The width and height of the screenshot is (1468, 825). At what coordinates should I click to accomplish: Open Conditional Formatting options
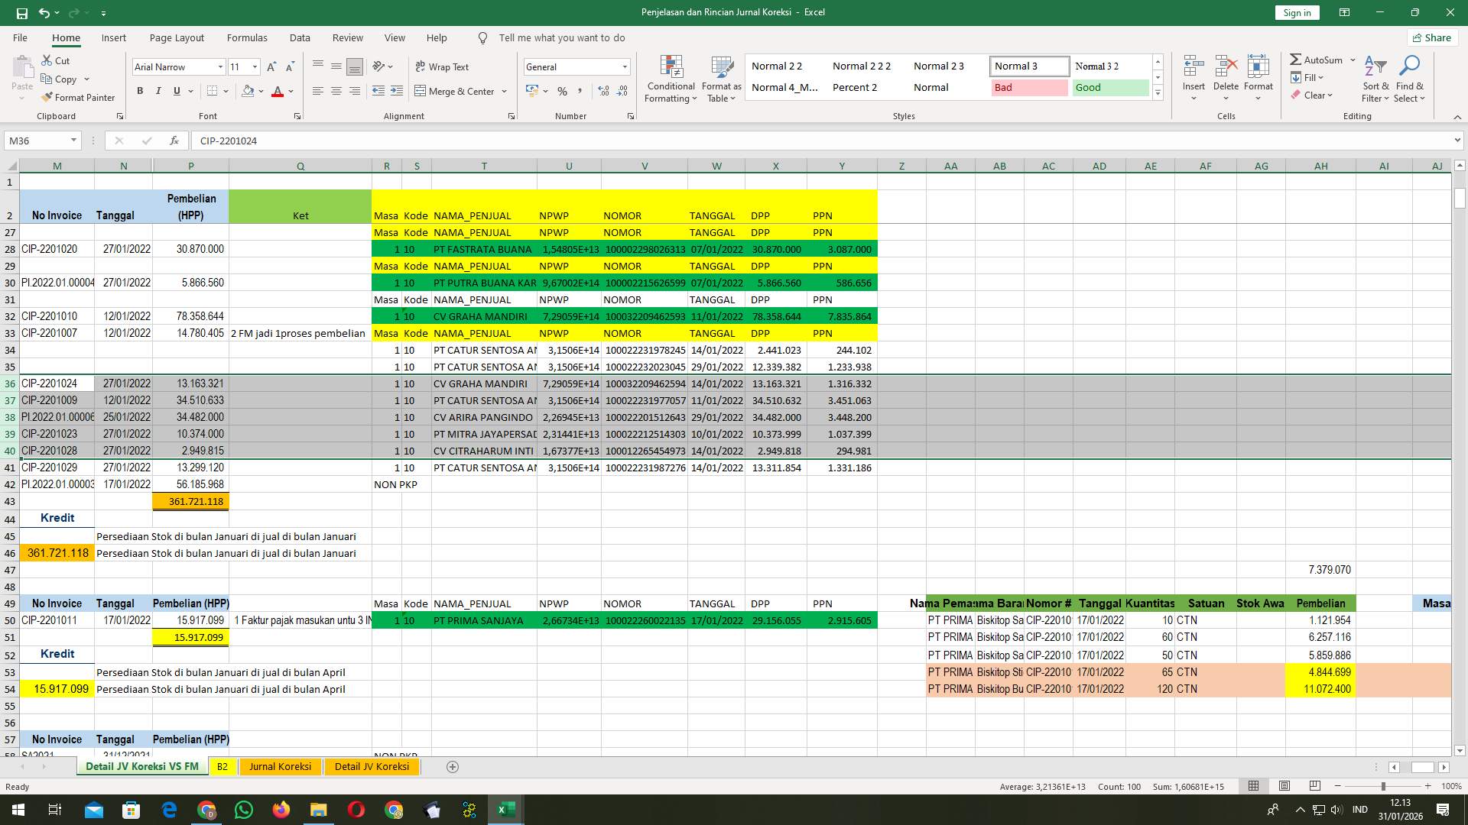(x=671, y=77)
